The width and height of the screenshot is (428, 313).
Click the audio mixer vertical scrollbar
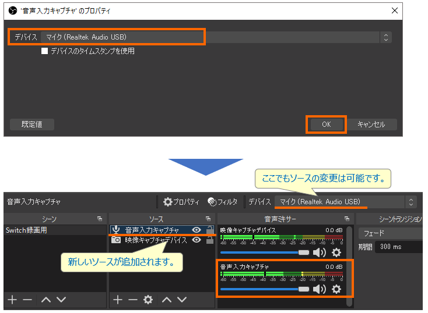[x=349, y=267]
